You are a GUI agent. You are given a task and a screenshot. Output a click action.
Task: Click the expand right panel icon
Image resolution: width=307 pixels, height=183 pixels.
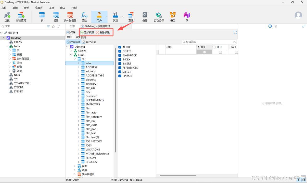(304, 26)
